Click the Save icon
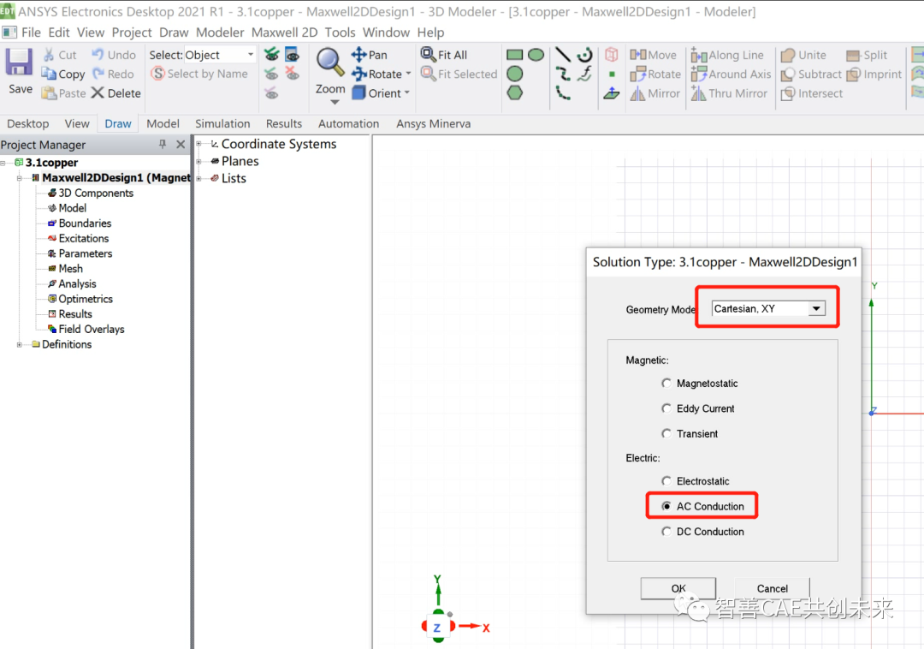The image size is (924, 649). pos(20,71)
